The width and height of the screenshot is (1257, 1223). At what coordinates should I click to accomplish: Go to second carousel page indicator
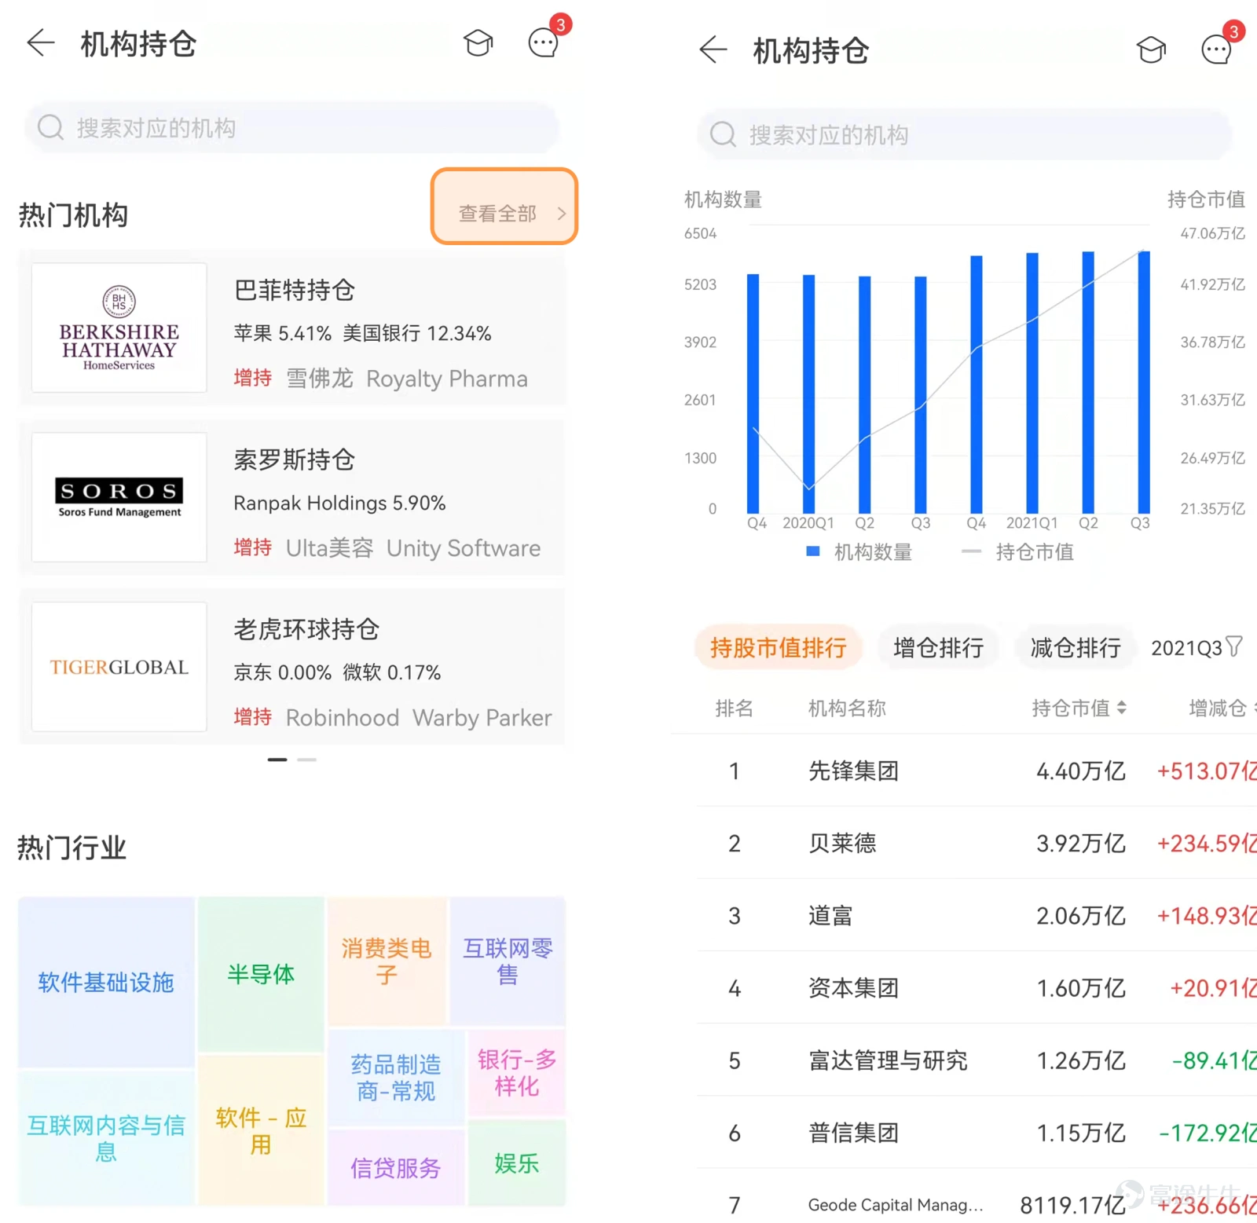[x=307, y=760]
